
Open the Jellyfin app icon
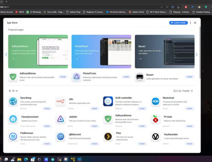[x=60, y=119]
